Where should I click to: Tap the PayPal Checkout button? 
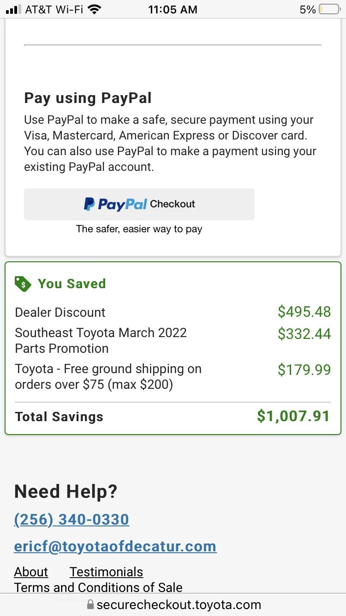click(x=139, y=204)
